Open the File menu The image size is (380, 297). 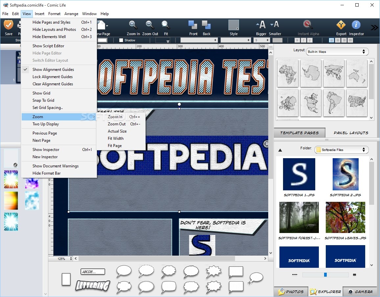coord(5,14)
